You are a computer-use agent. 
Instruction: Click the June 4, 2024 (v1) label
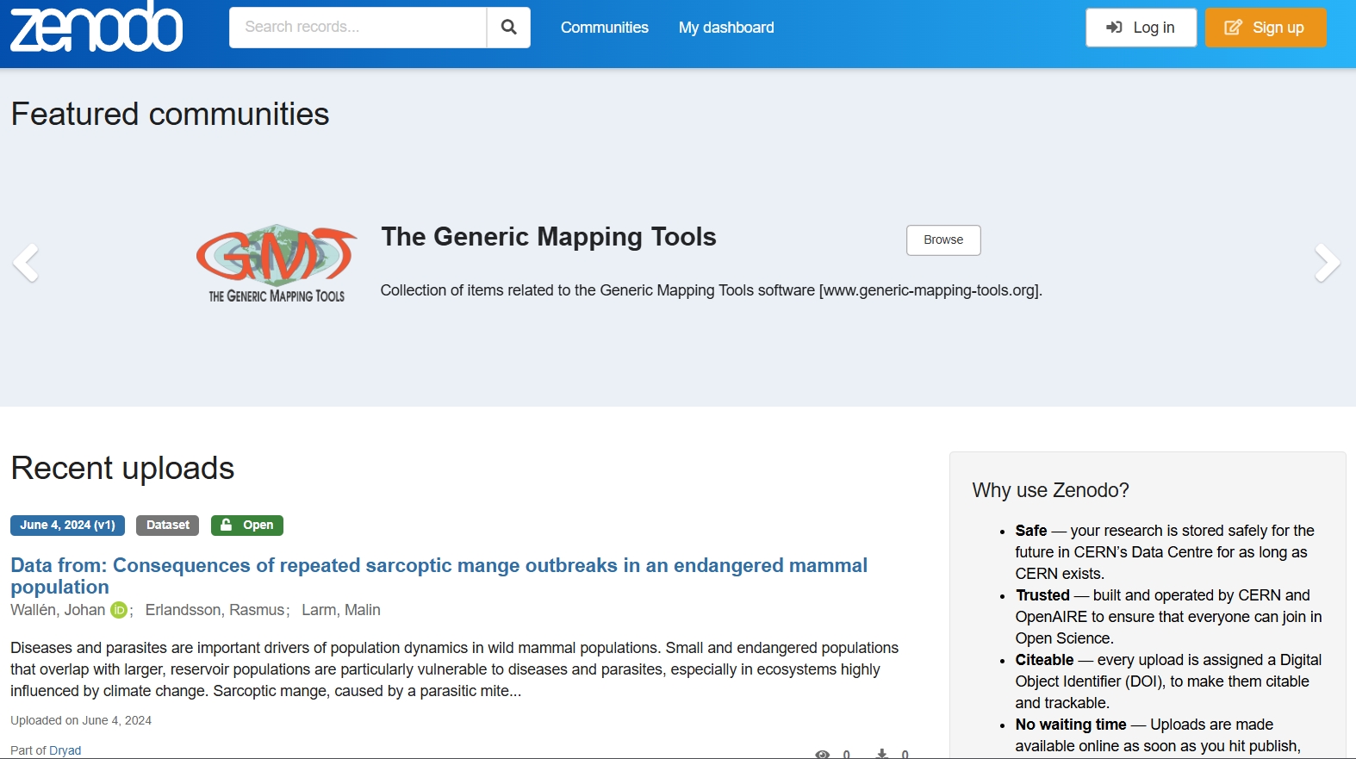(x=67, y=526)
